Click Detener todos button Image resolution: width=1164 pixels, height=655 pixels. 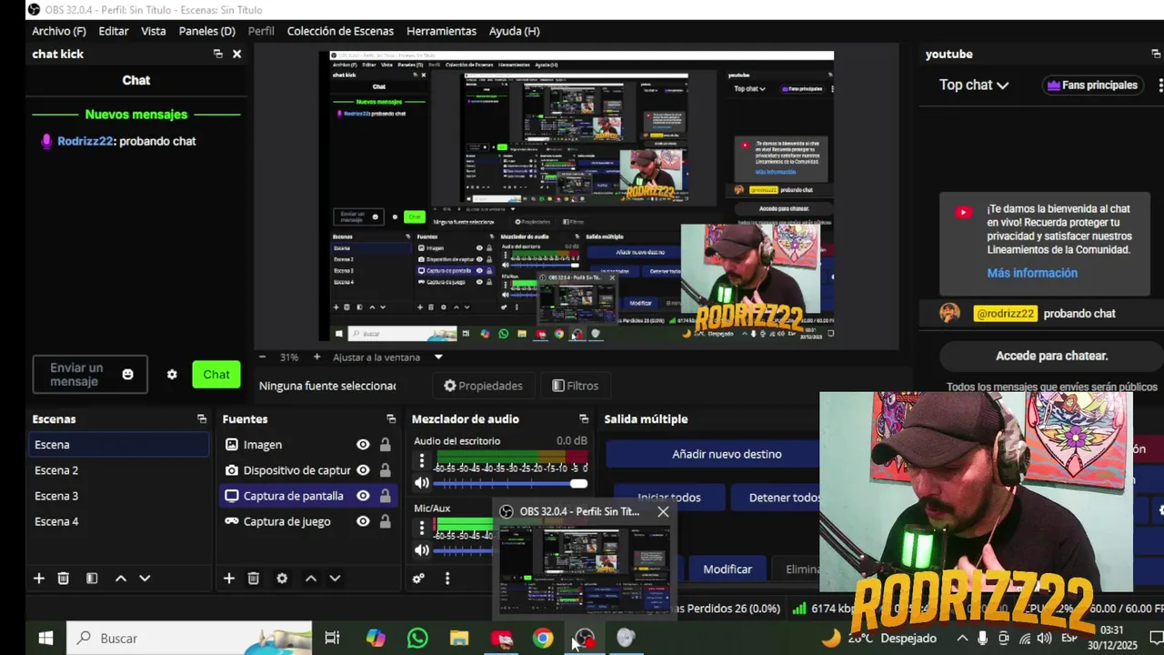coord(784,498)
